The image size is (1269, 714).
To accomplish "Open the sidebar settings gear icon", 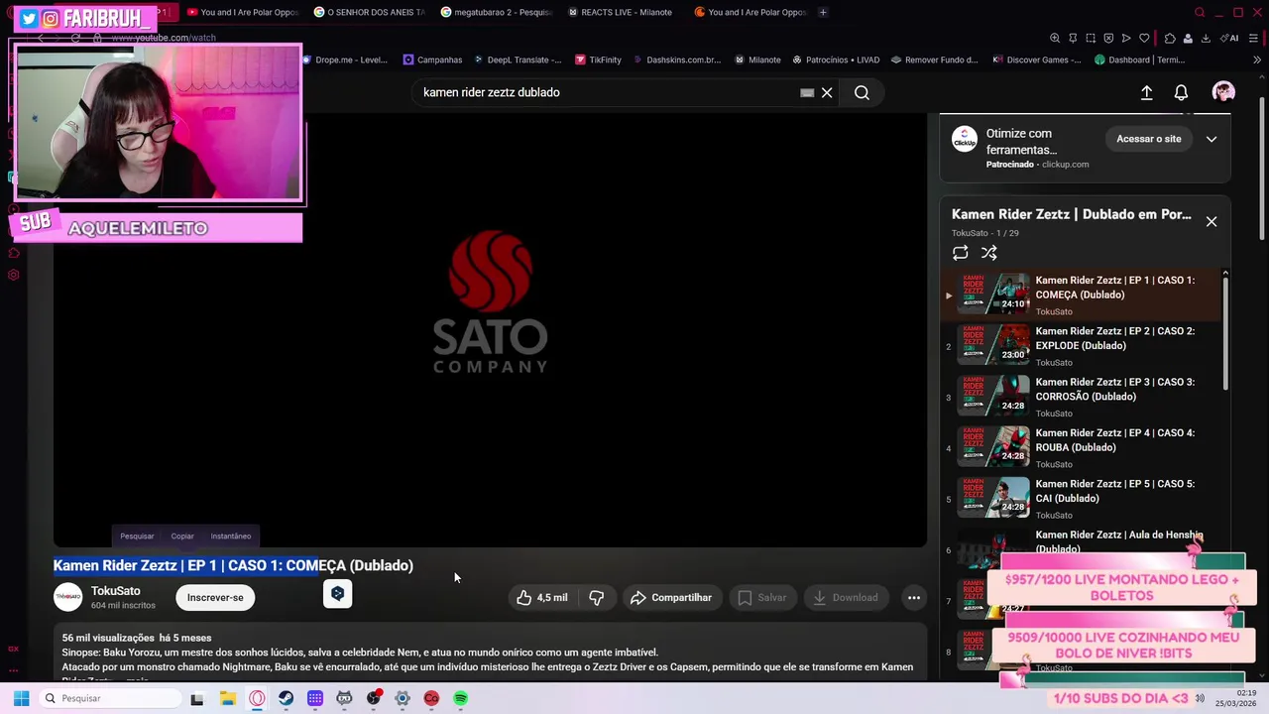I will pos(14,275).
